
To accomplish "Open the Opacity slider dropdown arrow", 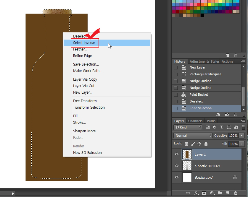I will pyautogui.click(x=242, y=136).
